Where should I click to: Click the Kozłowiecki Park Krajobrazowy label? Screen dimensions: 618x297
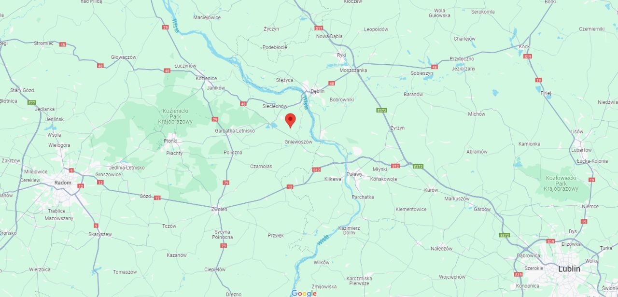click(561, 183)
